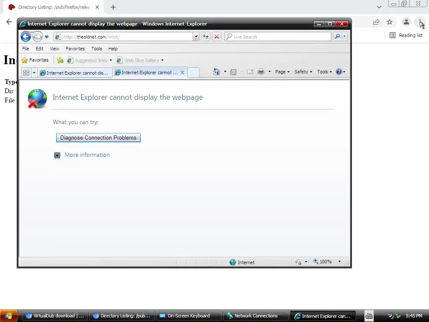
Task: Click the IE Home icon
Action: (x=217, y=72)
